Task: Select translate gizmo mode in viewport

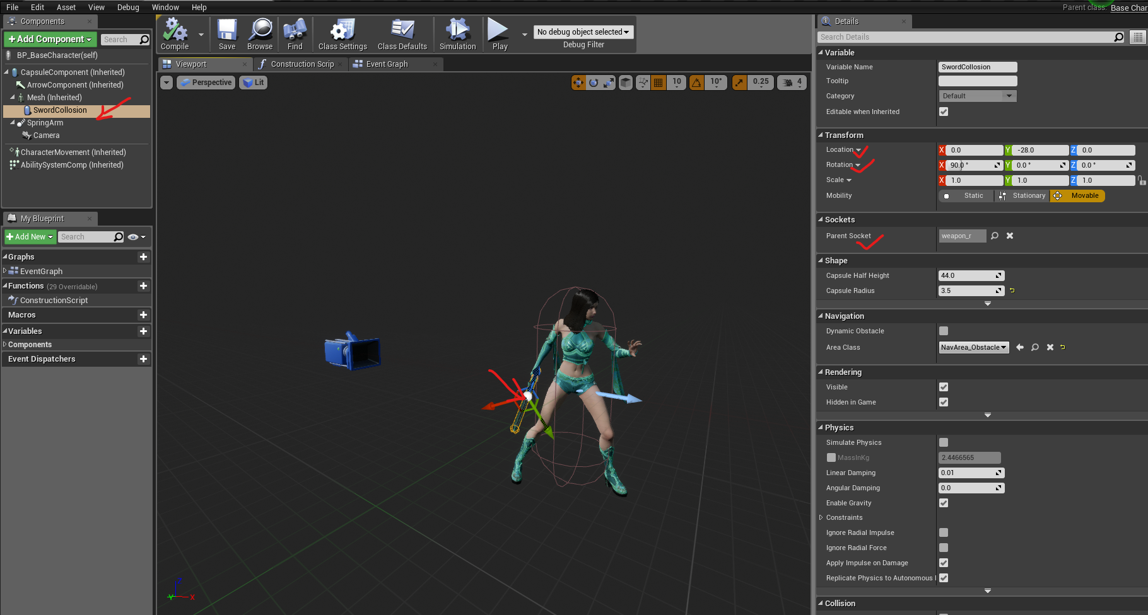Action: 578,83
